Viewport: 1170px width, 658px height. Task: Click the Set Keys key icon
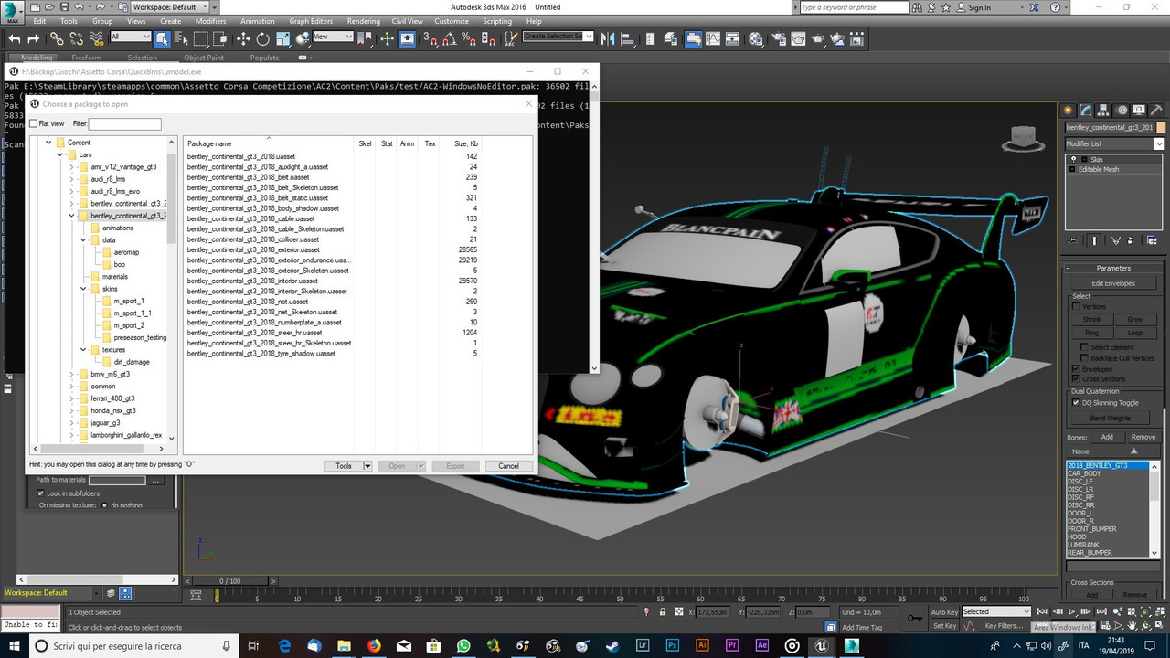click(916, 618)
